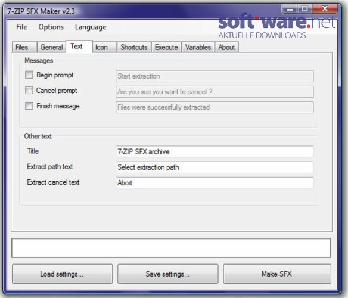This screenshot has width=348, height=298.
Task: Open the Language menu
Action: pyautogui.click(x=91, y=27)
